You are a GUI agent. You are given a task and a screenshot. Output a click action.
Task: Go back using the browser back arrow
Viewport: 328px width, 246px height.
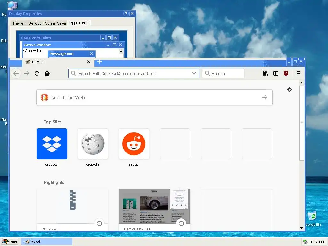16,73
